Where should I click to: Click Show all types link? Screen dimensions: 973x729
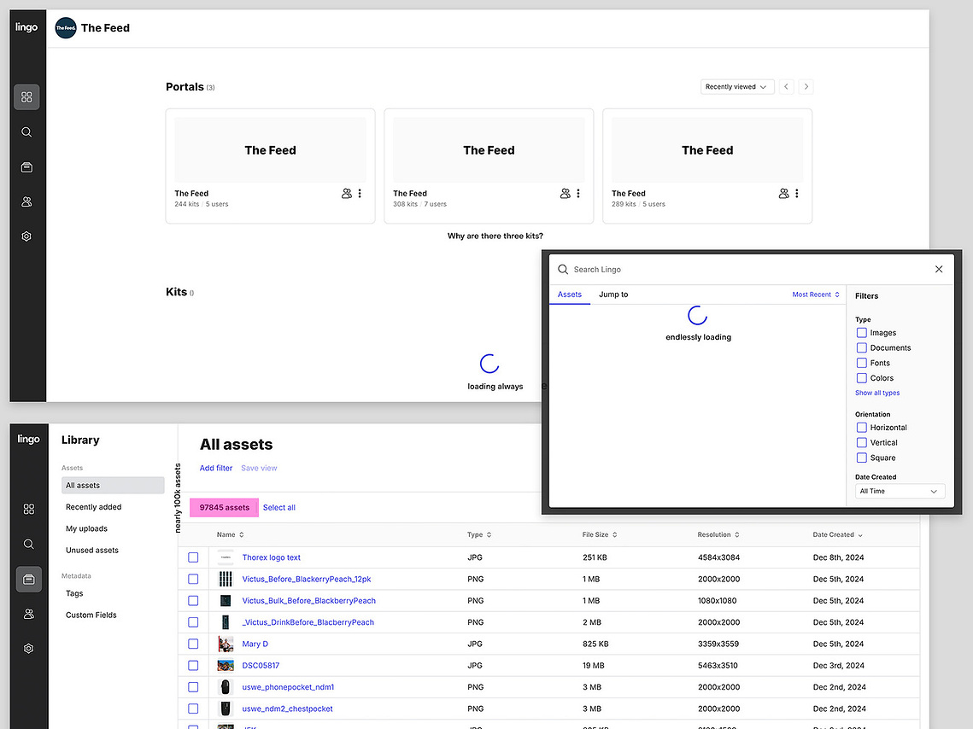point(877,393)
